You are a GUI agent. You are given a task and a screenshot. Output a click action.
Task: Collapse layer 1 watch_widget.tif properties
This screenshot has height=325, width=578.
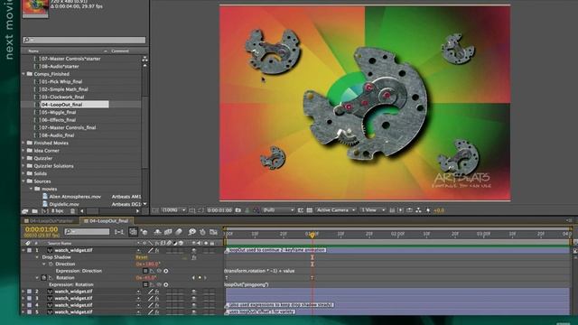click(23, 250)
